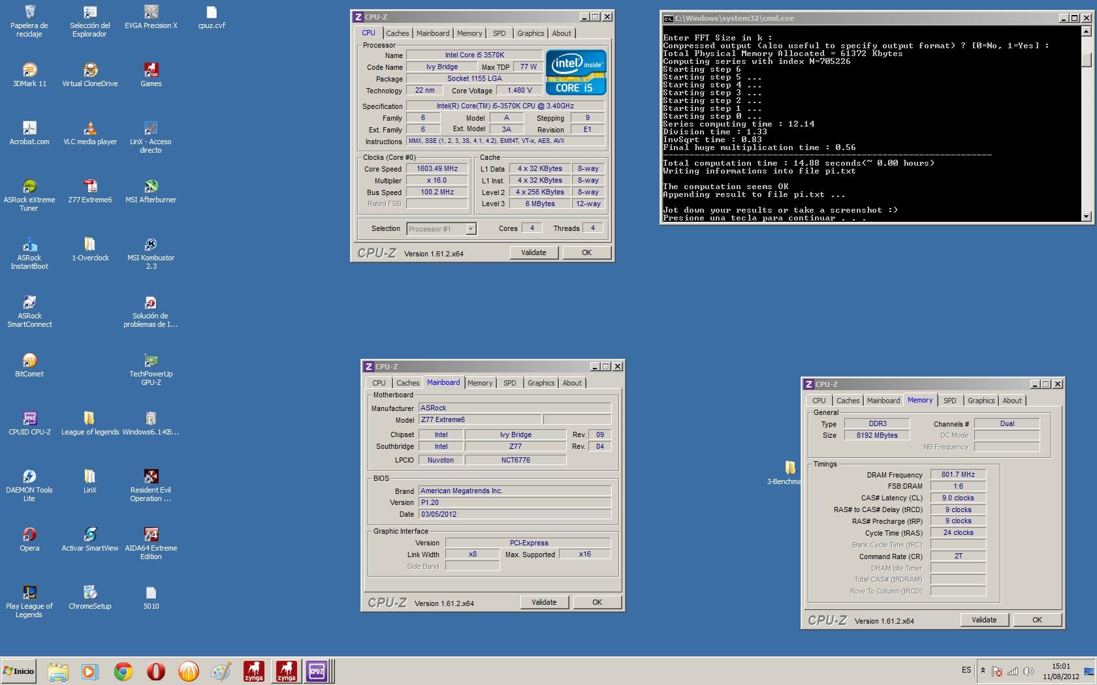Click the cmd.exe scrollbar up arrow

1087,31
